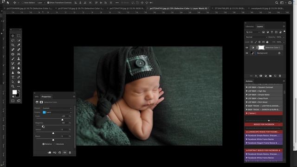Image resolution: width=297 pixels, height=167 pixels.
Task: Select the Zoom tool
Action: coord(13,86)
